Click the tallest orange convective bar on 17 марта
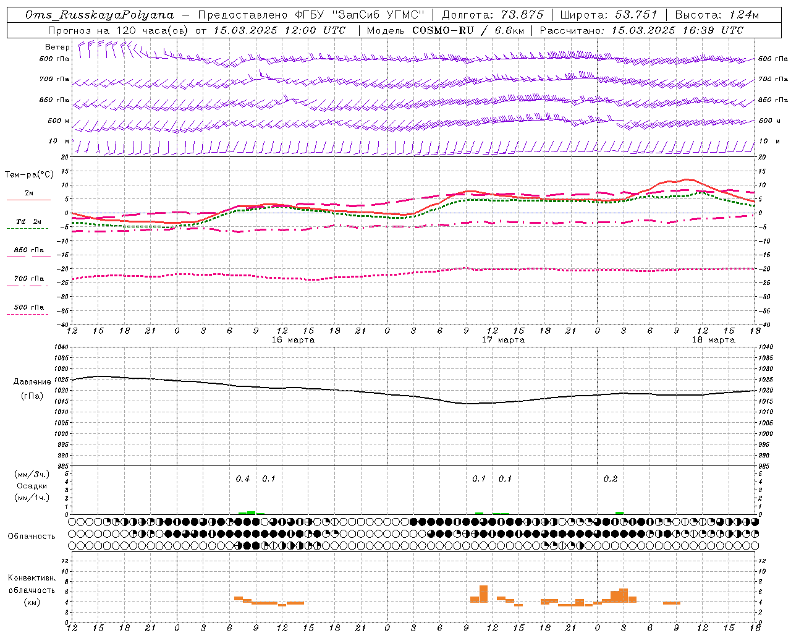Viewport: 791px width, 633px height. click(x=483, y=594)
